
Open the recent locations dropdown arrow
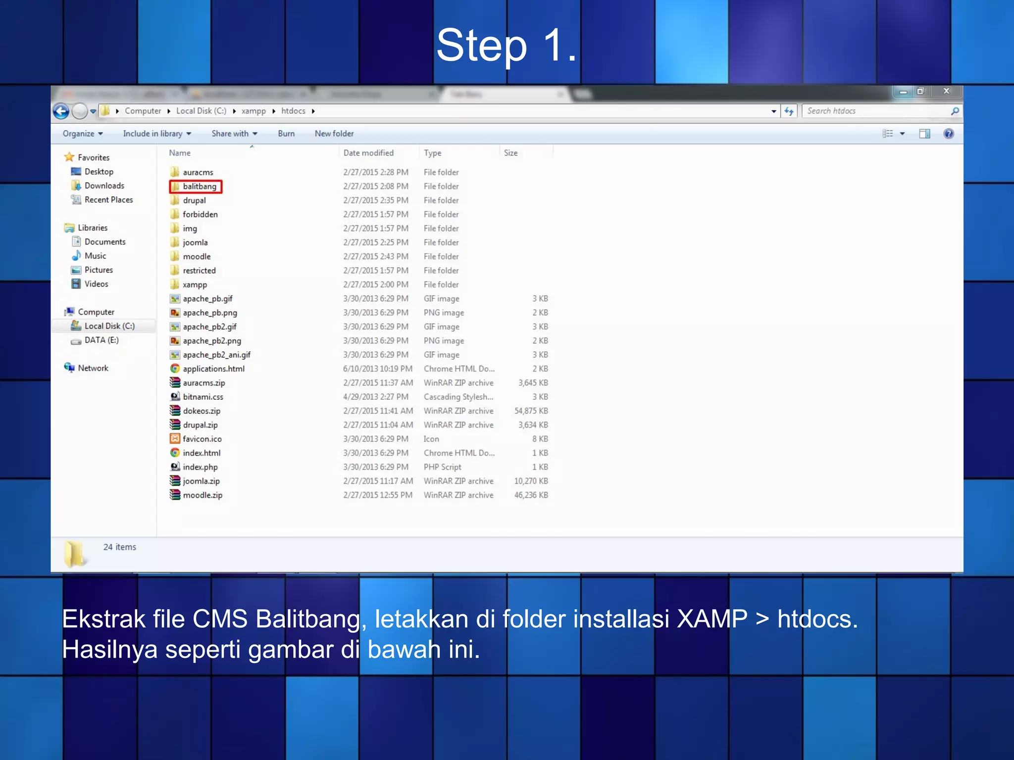click(x=93, y=111)
